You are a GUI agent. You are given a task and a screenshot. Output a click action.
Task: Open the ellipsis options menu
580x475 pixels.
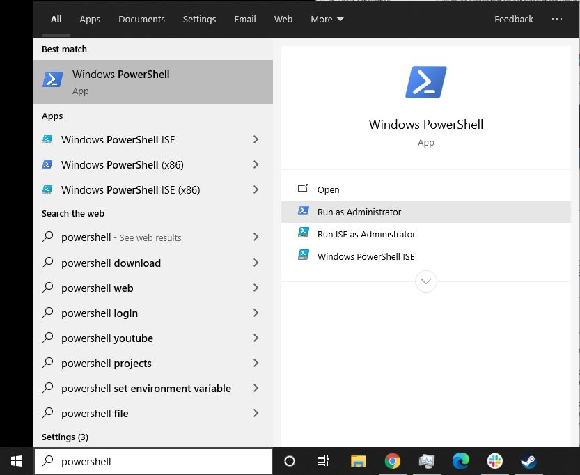pyautogui.click(x=557, y=19)
